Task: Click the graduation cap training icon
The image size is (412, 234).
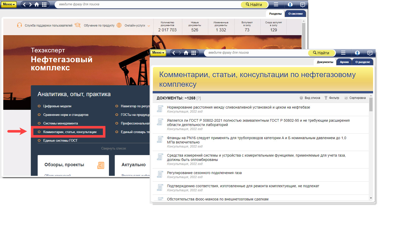Action: [78, 25]
